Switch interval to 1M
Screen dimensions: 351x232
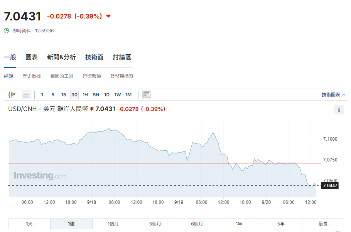(x=128, y=95)
